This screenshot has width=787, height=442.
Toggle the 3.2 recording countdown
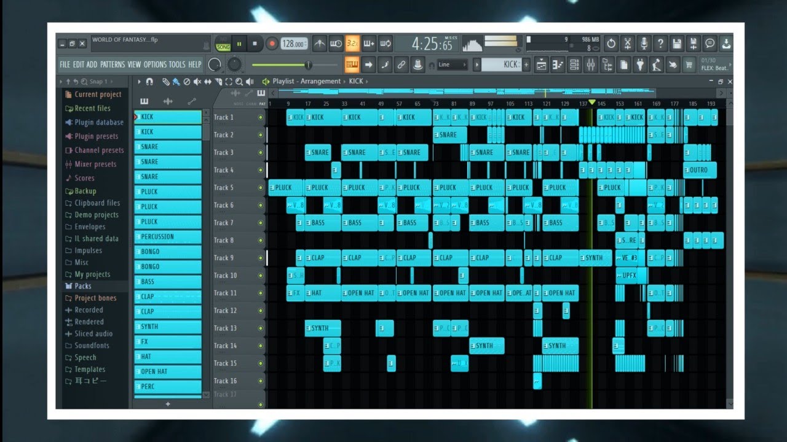point(352,44)
